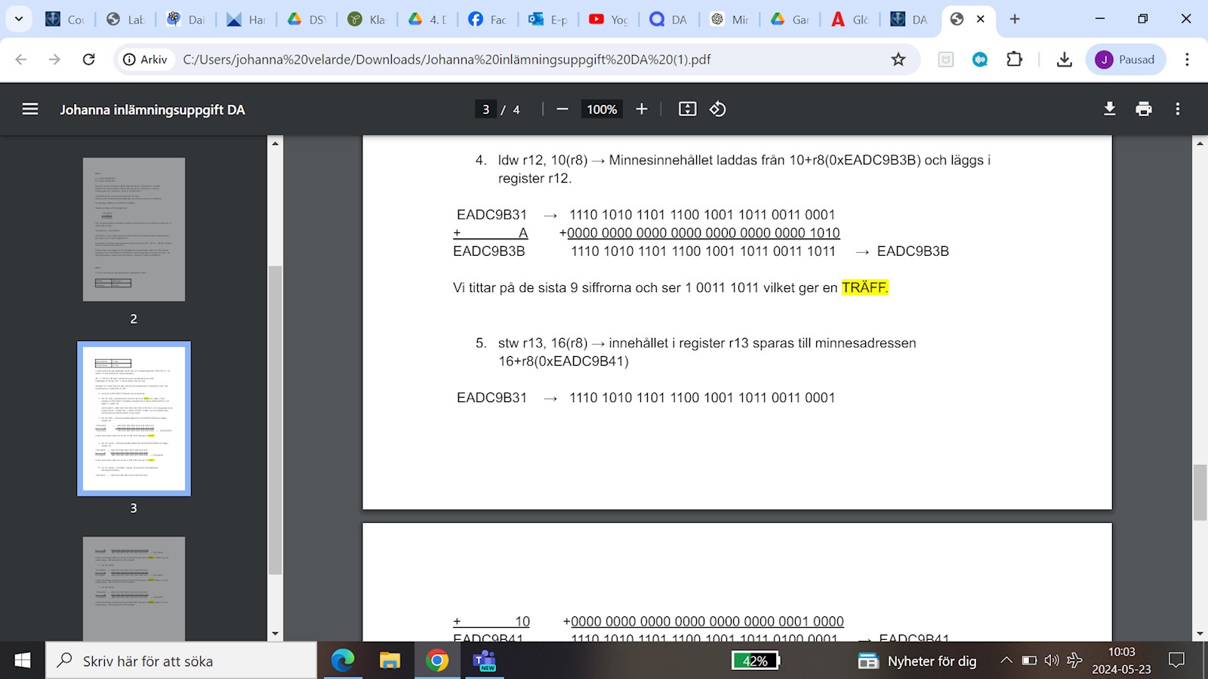Click the zoom in plus button

(x=642, y=109)
